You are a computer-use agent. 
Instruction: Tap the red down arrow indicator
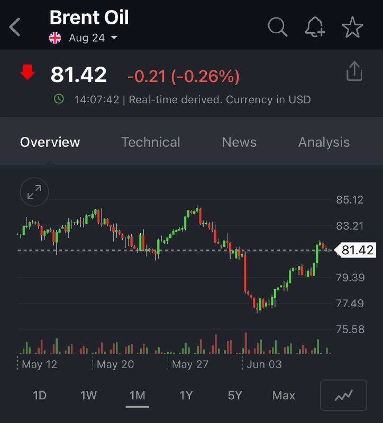pyautogui.click(x=28, y=73)
